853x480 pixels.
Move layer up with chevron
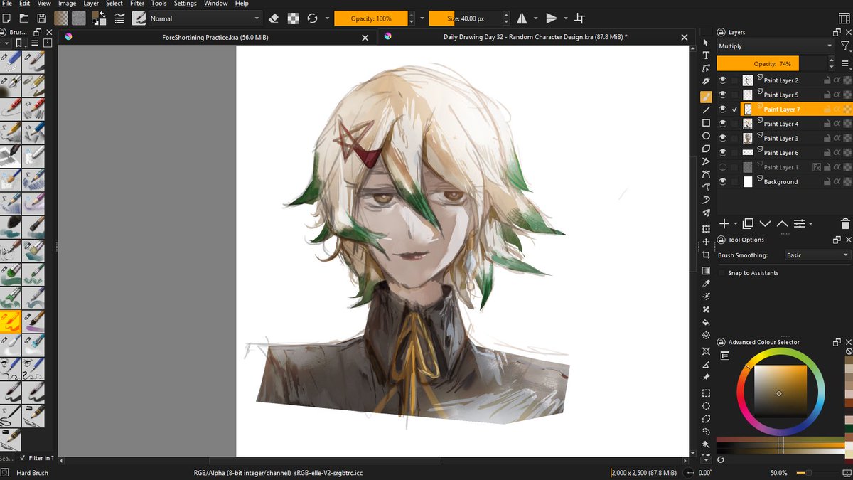(x=782, y=223)
